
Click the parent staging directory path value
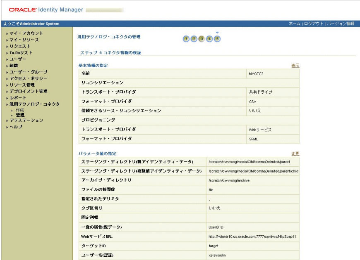coord(249,162)
